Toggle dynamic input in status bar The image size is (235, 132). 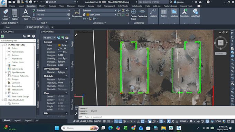116,121
